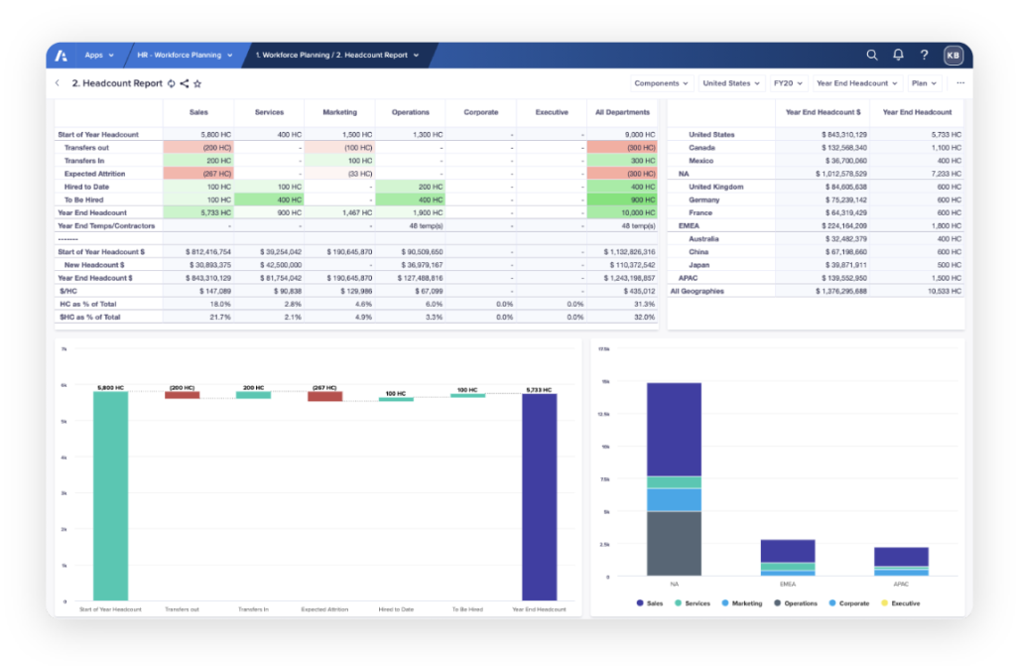
Task: Open the KB user profile avatar
Action: pyautogui.click(x=953, y=56)
